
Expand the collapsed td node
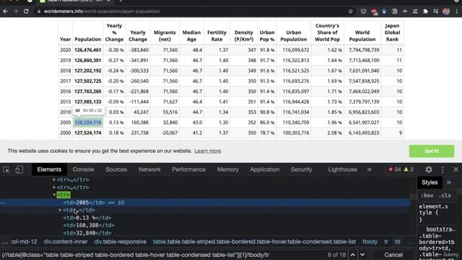point(60,210)
